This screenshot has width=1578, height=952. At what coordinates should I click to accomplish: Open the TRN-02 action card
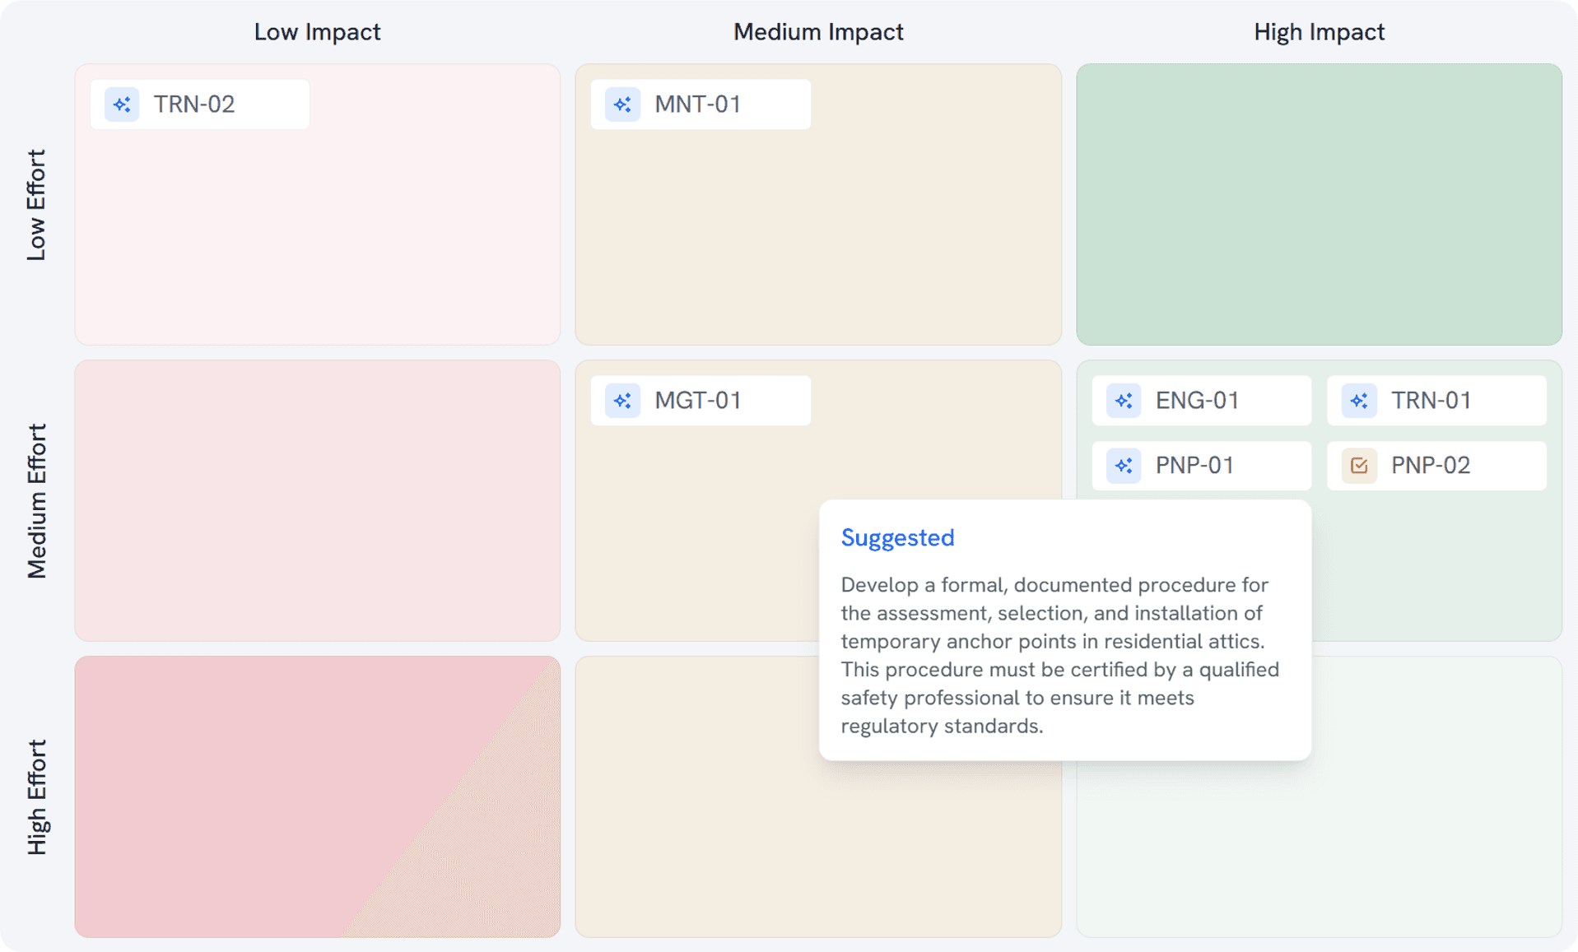[x=200, y=104]
